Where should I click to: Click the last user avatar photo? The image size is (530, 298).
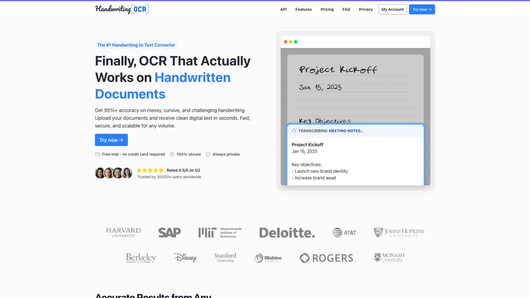click(127, 173)
